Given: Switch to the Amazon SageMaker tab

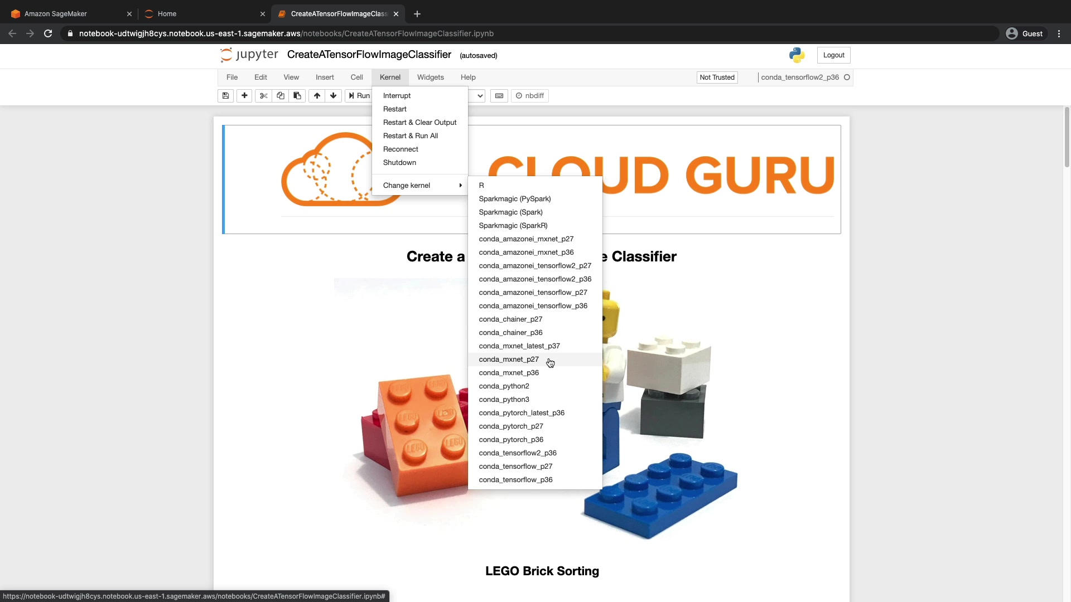Looking at the screenshot, I should [x=56, y=14].
